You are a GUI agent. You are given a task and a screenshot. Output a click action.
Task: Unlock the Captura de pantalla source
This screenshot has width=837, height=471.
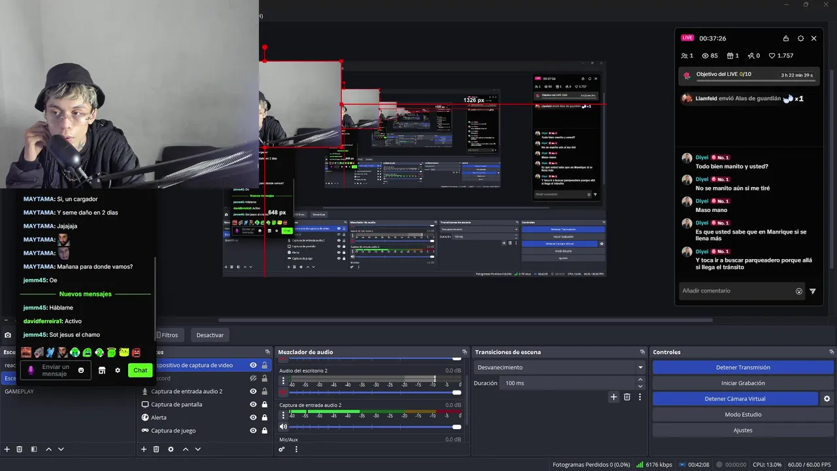[264, 404]
